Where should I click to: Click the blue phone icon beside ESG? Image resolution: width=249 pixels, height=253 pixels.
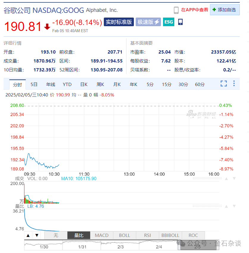click(x=180, y=22)
